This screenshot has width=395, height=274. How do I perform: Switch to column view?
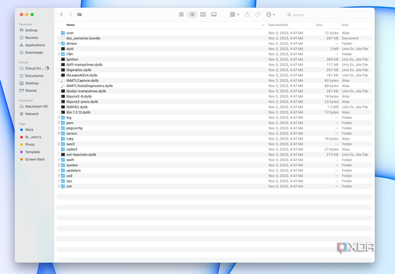[x=203, y=15]
